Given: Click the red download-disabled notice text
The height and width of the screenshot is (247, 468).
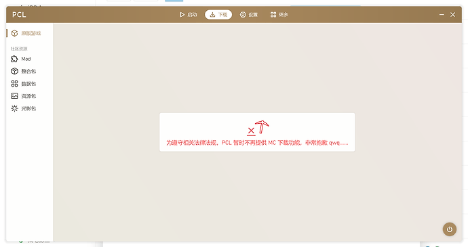Looking at the screenshot, I should coord(257,143).
